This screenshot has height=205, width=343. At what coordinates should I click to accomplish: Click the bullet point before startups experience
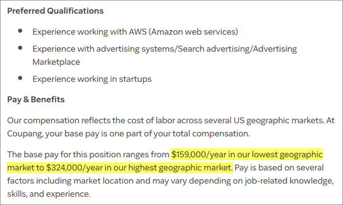click(x=20, y=78)
